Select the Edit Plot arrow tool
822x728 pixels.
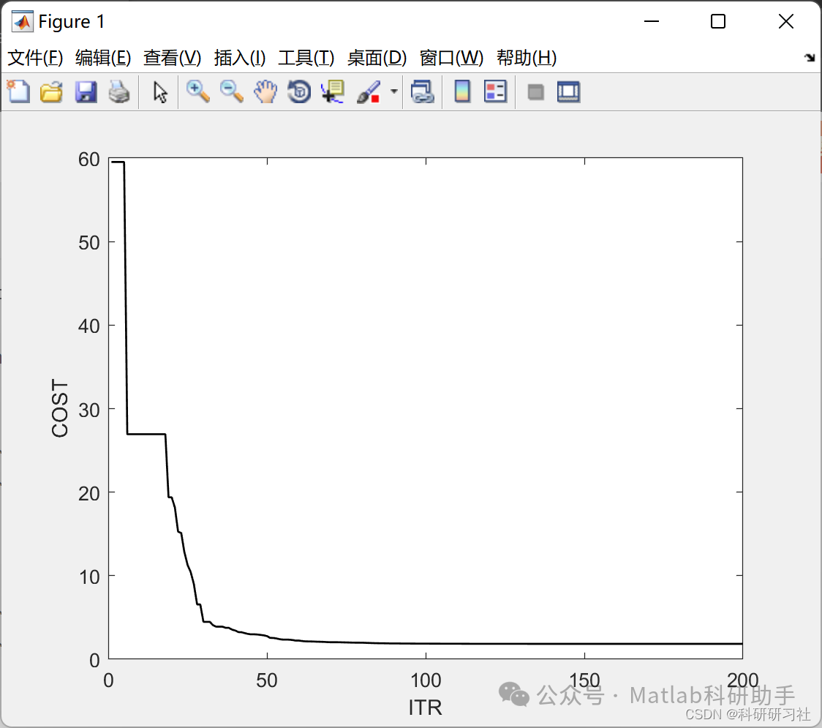[x=160, y=92]
